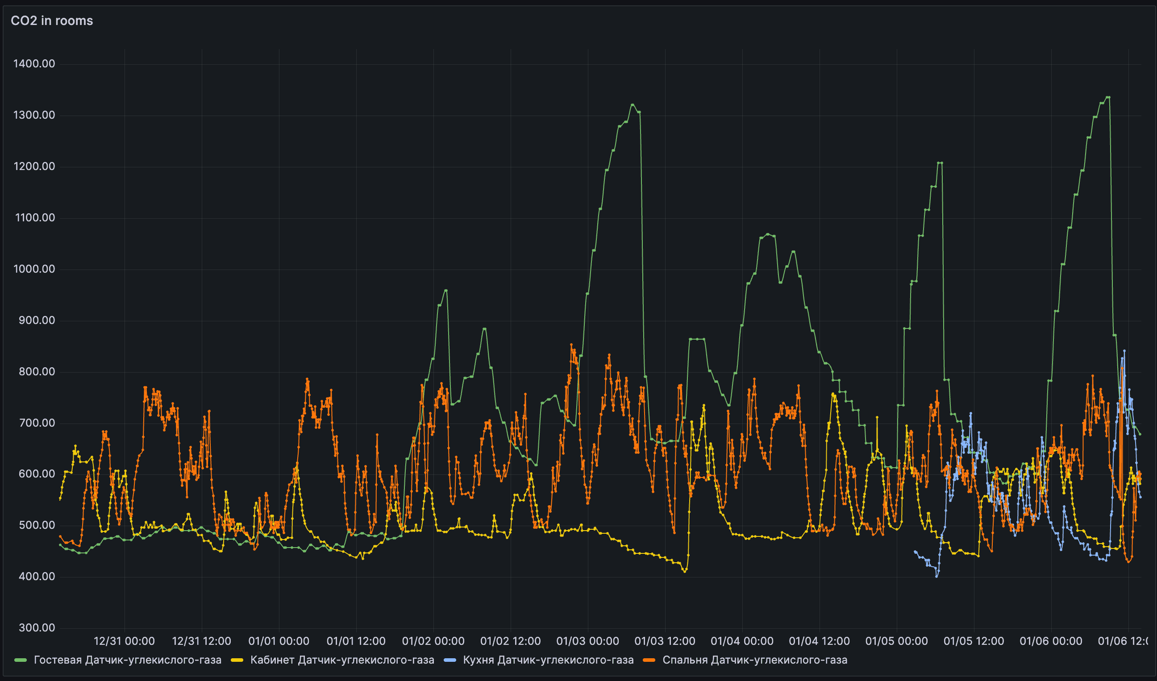
Task: Toggle the Гостевая series legend label
Action: (127, 660)
